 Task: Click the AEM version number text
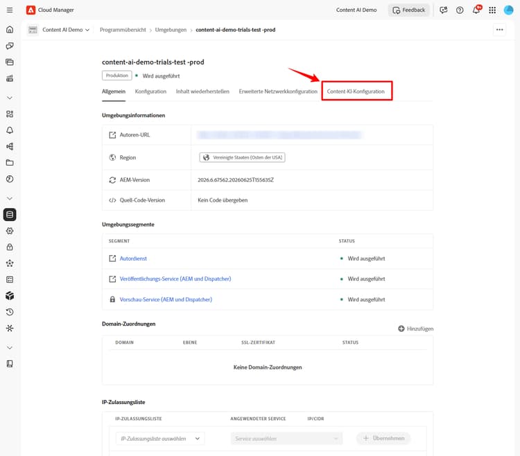[x=236, y=180]
